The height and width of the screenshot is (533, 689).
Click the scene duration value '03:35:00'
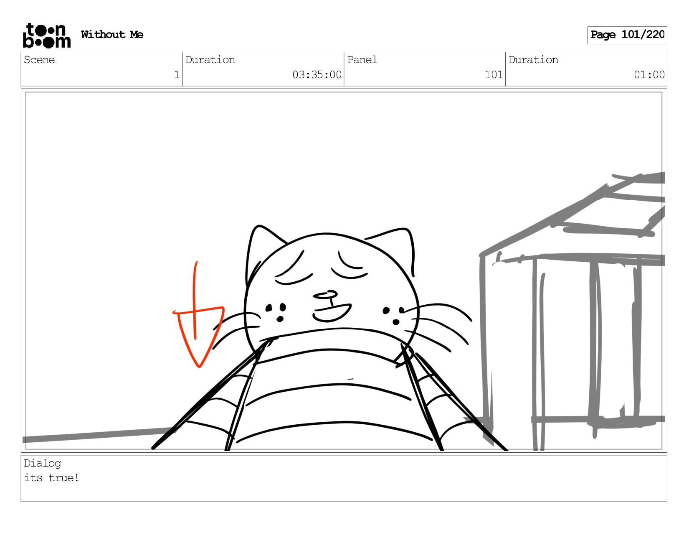tap(317, 75)
